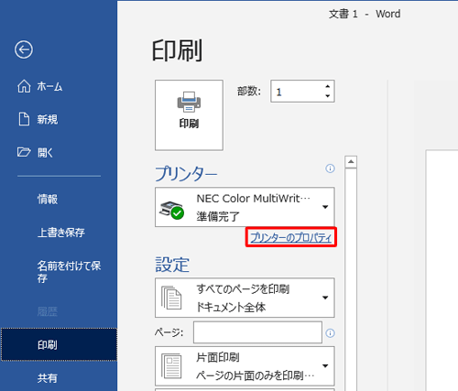Viewport: 458px width, 391px height.
Task: Click the ドキュメント全体 text
Action: point(231,307)
